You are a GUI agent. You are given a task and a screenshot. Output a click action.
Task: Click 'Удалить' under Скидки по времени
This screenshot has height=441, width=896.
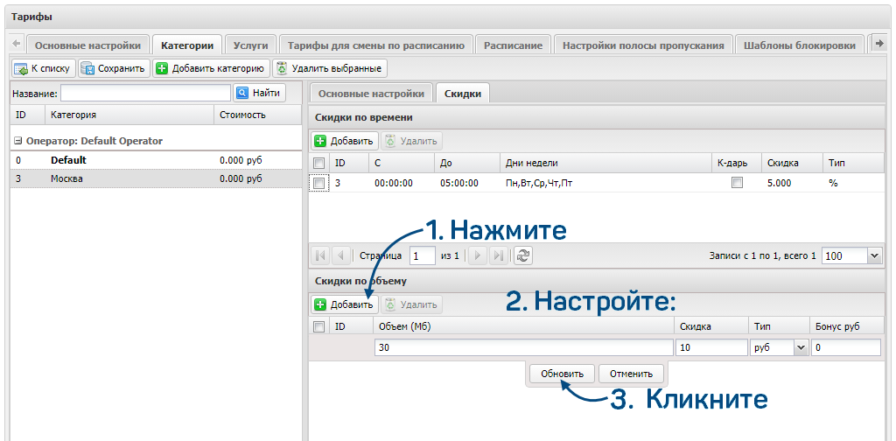coord(411,141)
